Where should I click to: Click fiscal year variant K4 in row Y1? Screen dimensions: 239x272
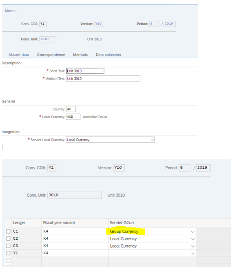[75, 253]
